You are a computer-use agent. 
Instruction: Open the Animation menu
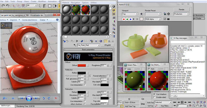pyautogui.click(x=52, y=2)
